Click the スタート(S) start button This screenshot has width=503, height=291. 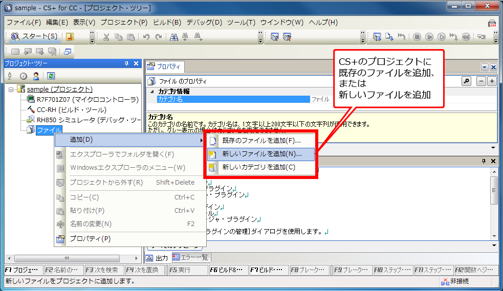[34, 36]
